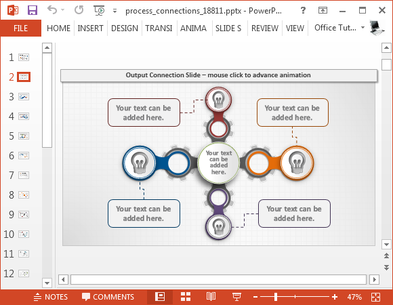Screen dimensions: 393x305
Task: Click horizontal scrollbar right arrow
Action: tap(375, 279)
